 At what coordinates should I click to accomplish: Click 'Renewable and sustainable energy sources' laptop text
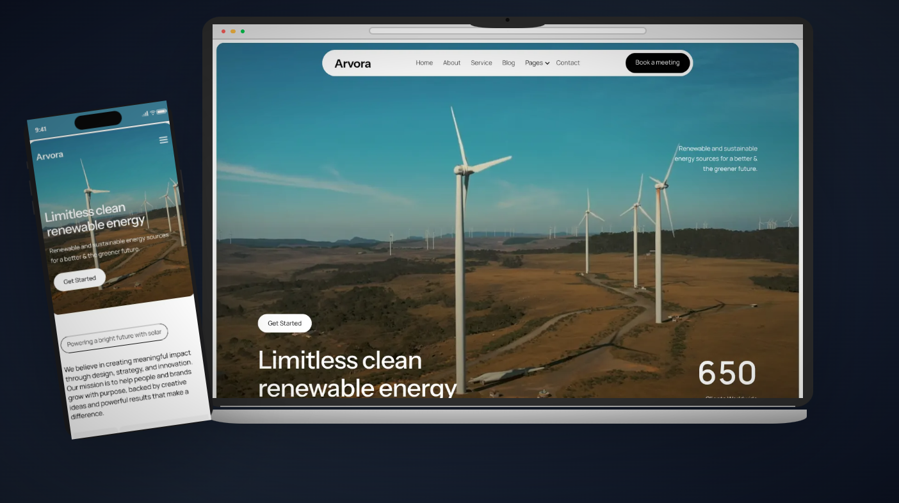tap(716, 159)
